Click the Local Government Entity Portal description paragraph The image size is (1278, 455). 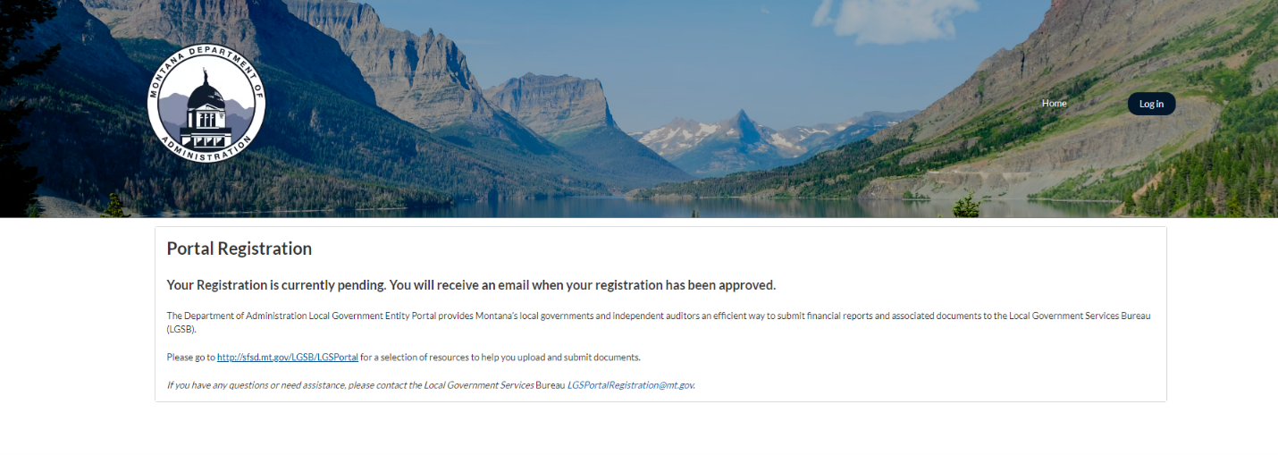pos(626,316)
